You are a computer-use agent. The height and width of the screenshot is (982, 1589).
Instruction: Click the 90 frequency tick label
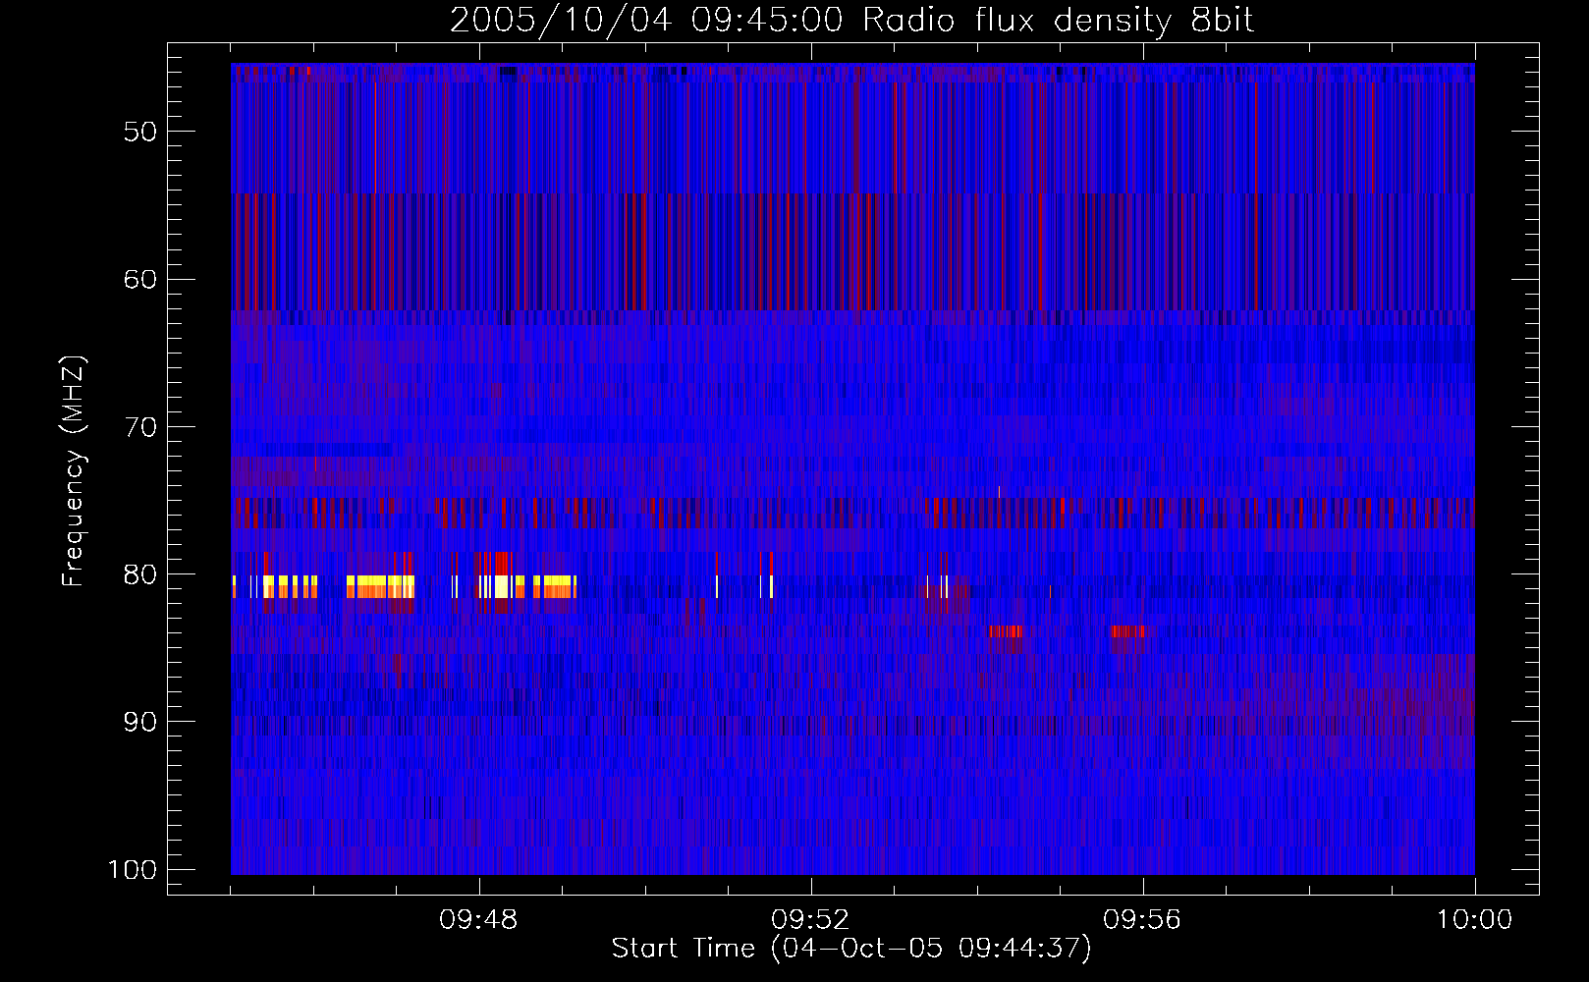coord(140,722)
